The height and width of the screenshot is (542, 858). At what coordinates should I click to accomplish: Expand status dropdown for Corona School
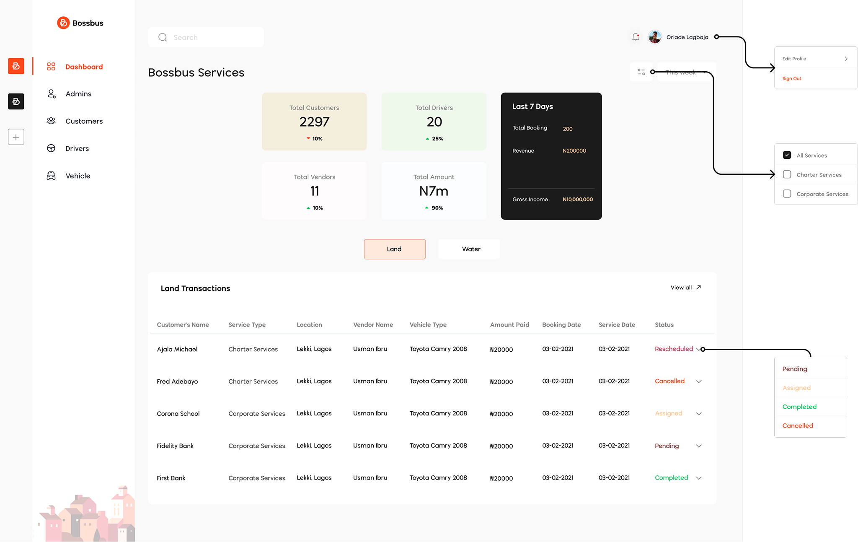click(699, 414)
